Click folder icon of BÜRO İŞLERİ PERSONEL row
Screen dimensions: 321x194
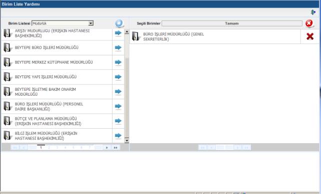(7, 106)
